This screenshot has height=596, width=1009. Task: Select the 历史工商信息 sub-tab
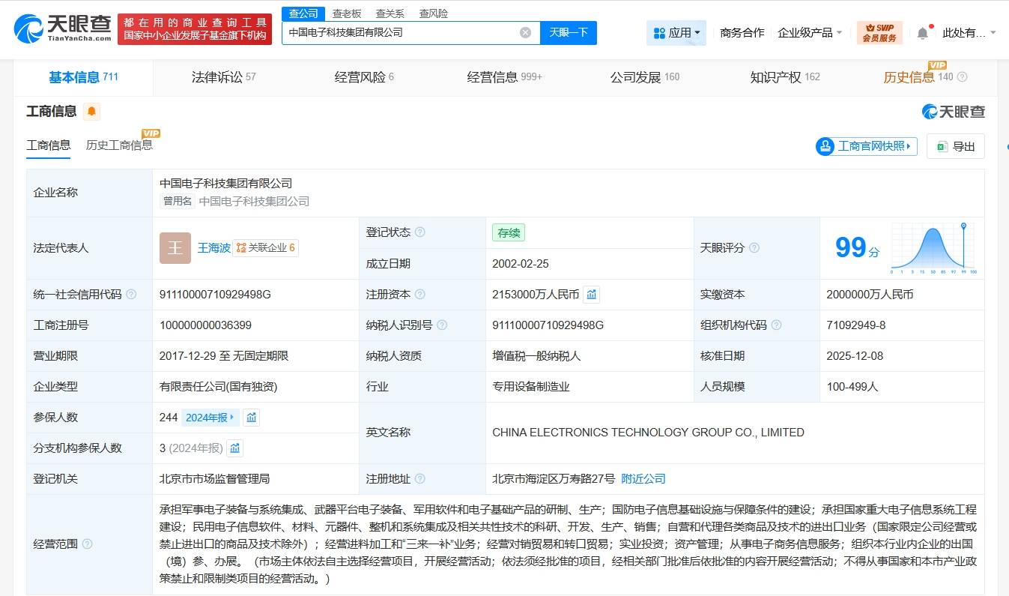(119, 145)
